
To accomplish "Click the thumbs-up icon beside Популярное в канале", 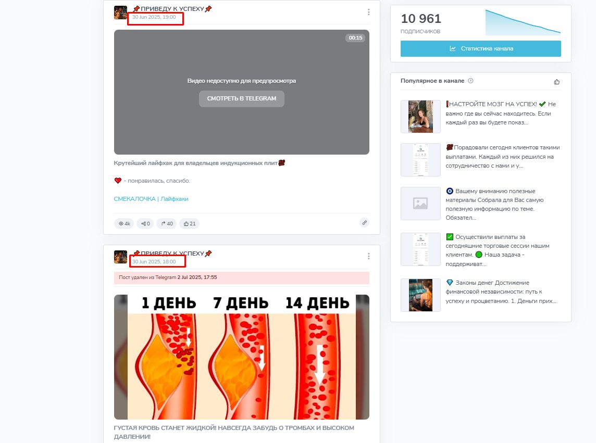I will (556, 82).
